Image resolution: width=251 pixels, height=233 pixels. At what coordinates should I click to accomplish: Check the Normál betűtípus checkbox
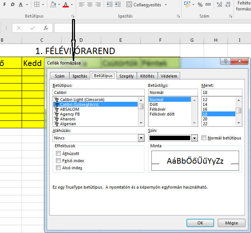(204, 138)
